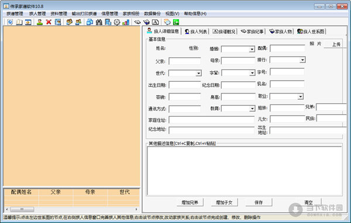The width and height of the screenshot is (351, 223).
Task: Focus the 父亲 input field
Action: [185, 61]
